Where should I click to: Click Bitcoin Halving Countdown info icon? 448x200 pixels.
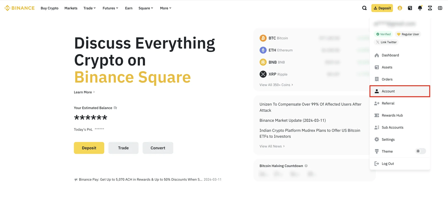[x=306, y=166]
